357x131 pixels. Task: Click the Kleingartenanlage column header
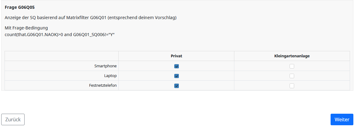coord(292,56)
